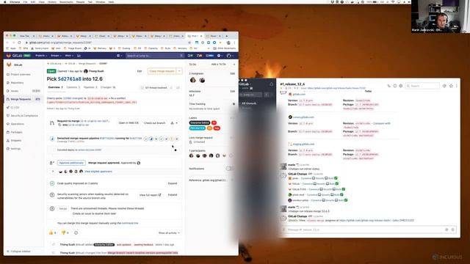Screen dimensions: 470x264
Task: Star the Slack channel
Action: click(451, 86)
